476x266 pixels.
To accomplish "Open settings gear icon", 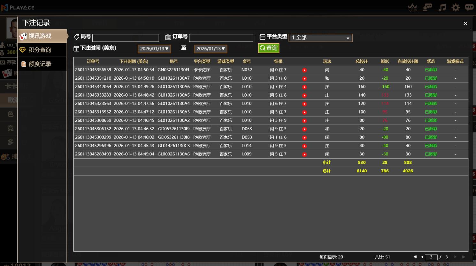I will point(456,7).
